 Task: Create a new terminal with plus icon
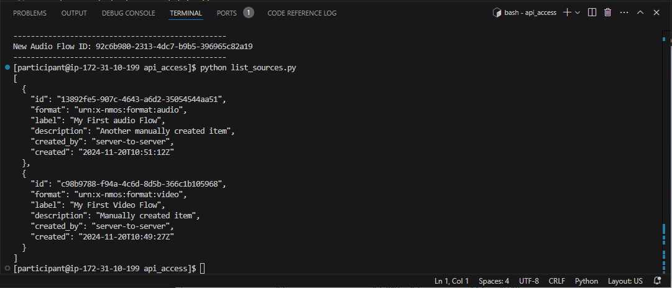tap(567, 12)
